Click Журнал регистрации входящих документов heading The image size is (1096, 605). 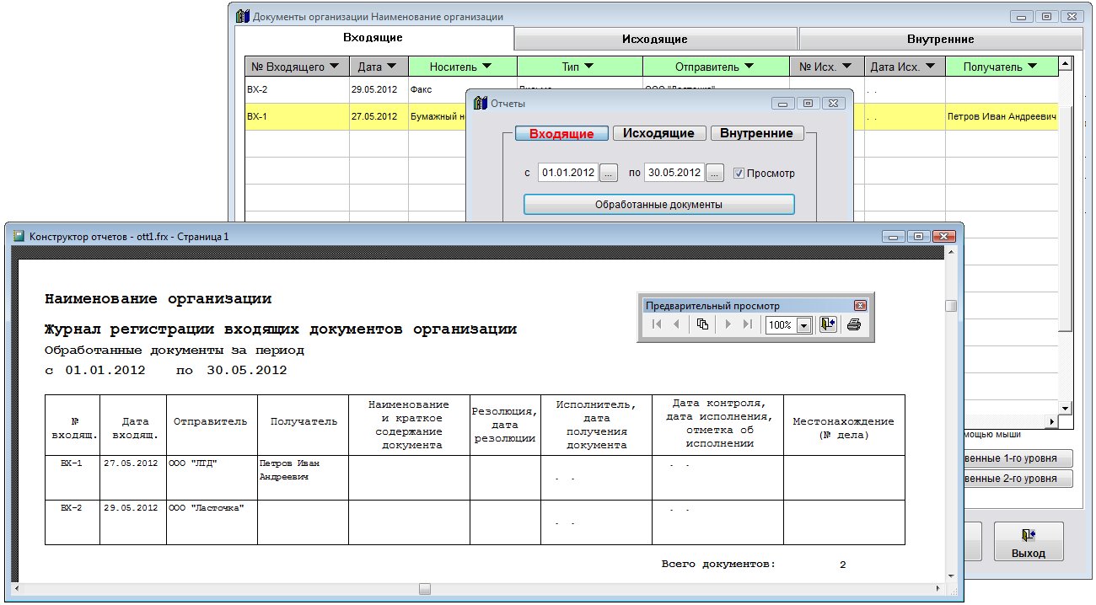pyautogui.click(x=280, y=329)
